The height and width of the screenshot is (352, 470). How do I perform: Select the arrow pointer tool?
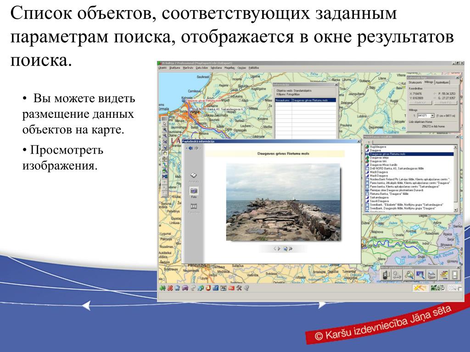tap(165, 124)
